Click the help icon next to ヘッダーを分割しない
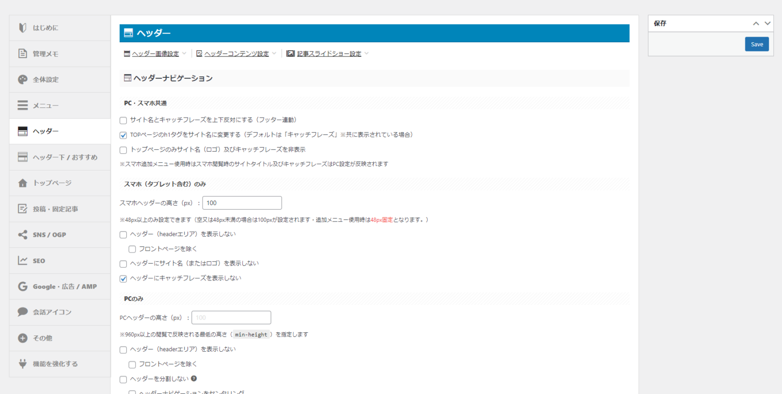782x394 pixels. coord(193,379)
